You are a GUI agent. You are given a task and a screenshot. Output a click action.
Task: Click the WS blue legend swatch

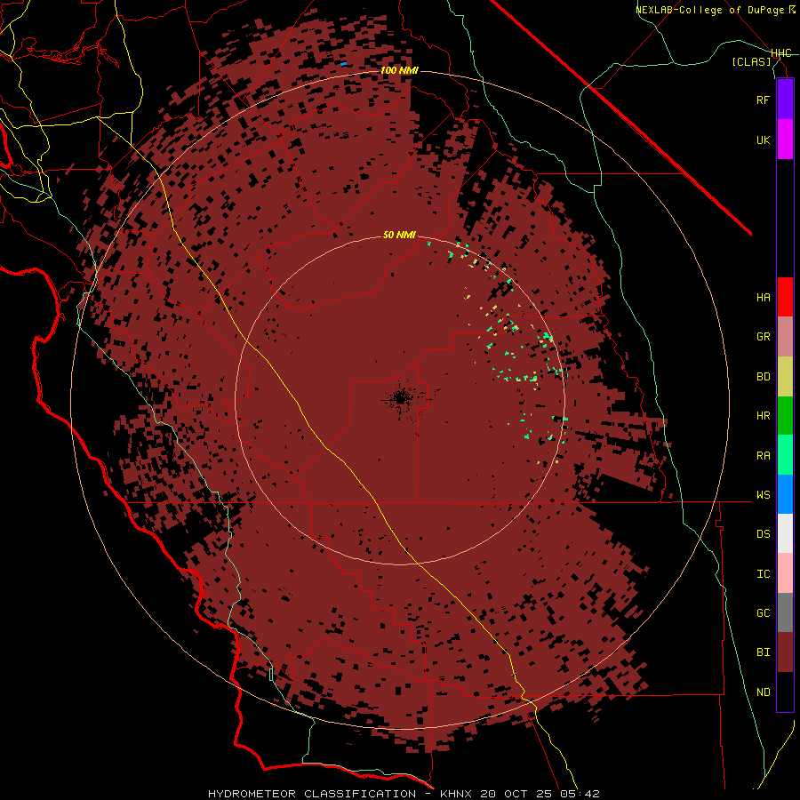click(785, 494)
